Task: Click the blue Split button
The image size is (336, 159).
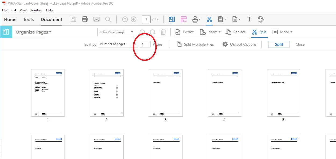Action: point(279,44)
